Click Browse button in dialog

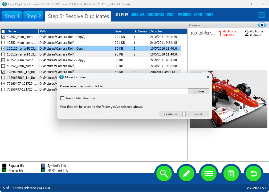tap(199, 91)
